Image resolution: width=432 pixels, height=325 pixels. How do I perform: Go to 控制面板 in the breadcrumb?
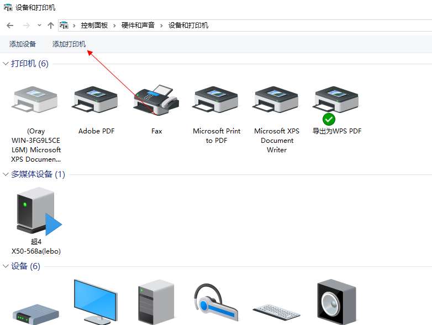coord(95,25)
